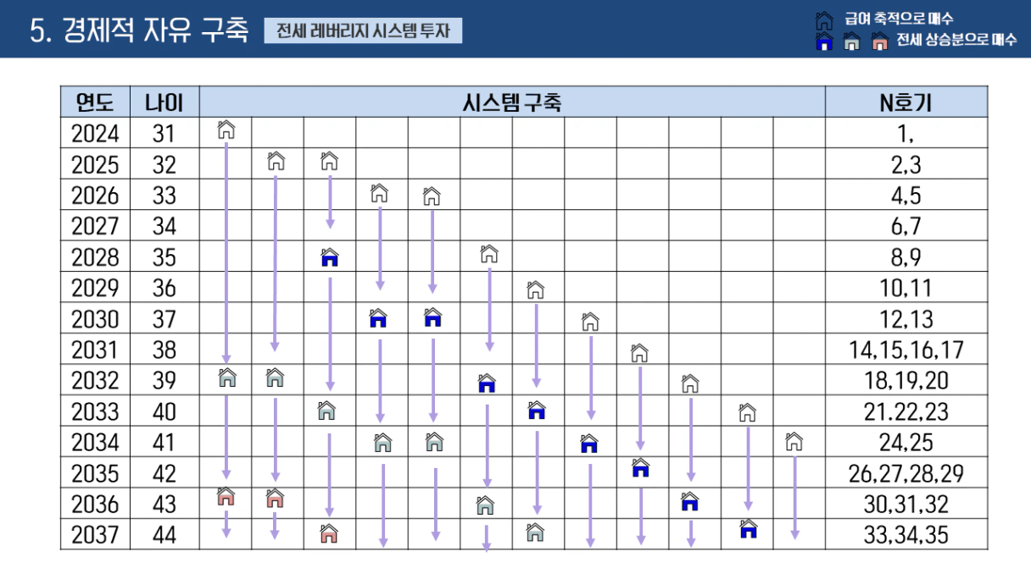Click the N호기 value 18,19,20

(906, 381)
